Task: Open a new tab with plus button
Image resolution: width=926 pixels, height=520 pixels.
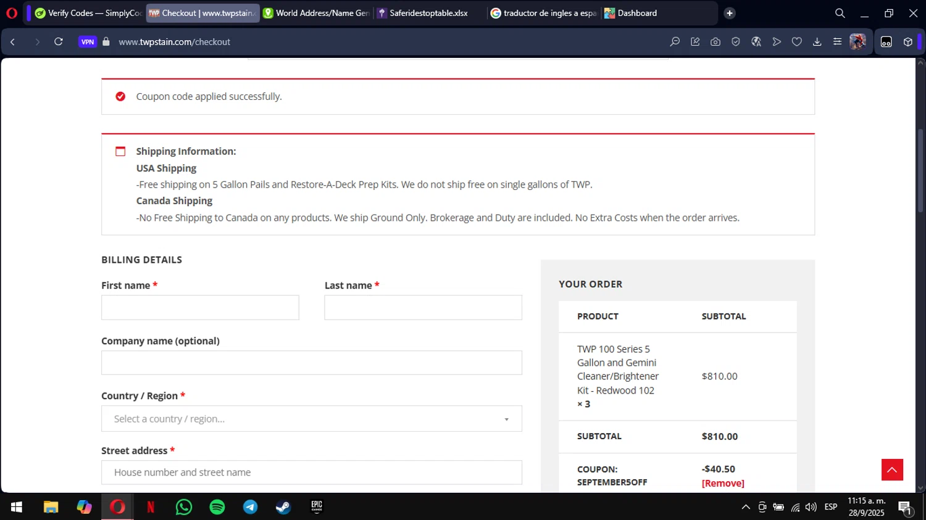Action: click(x=730, y=13)
